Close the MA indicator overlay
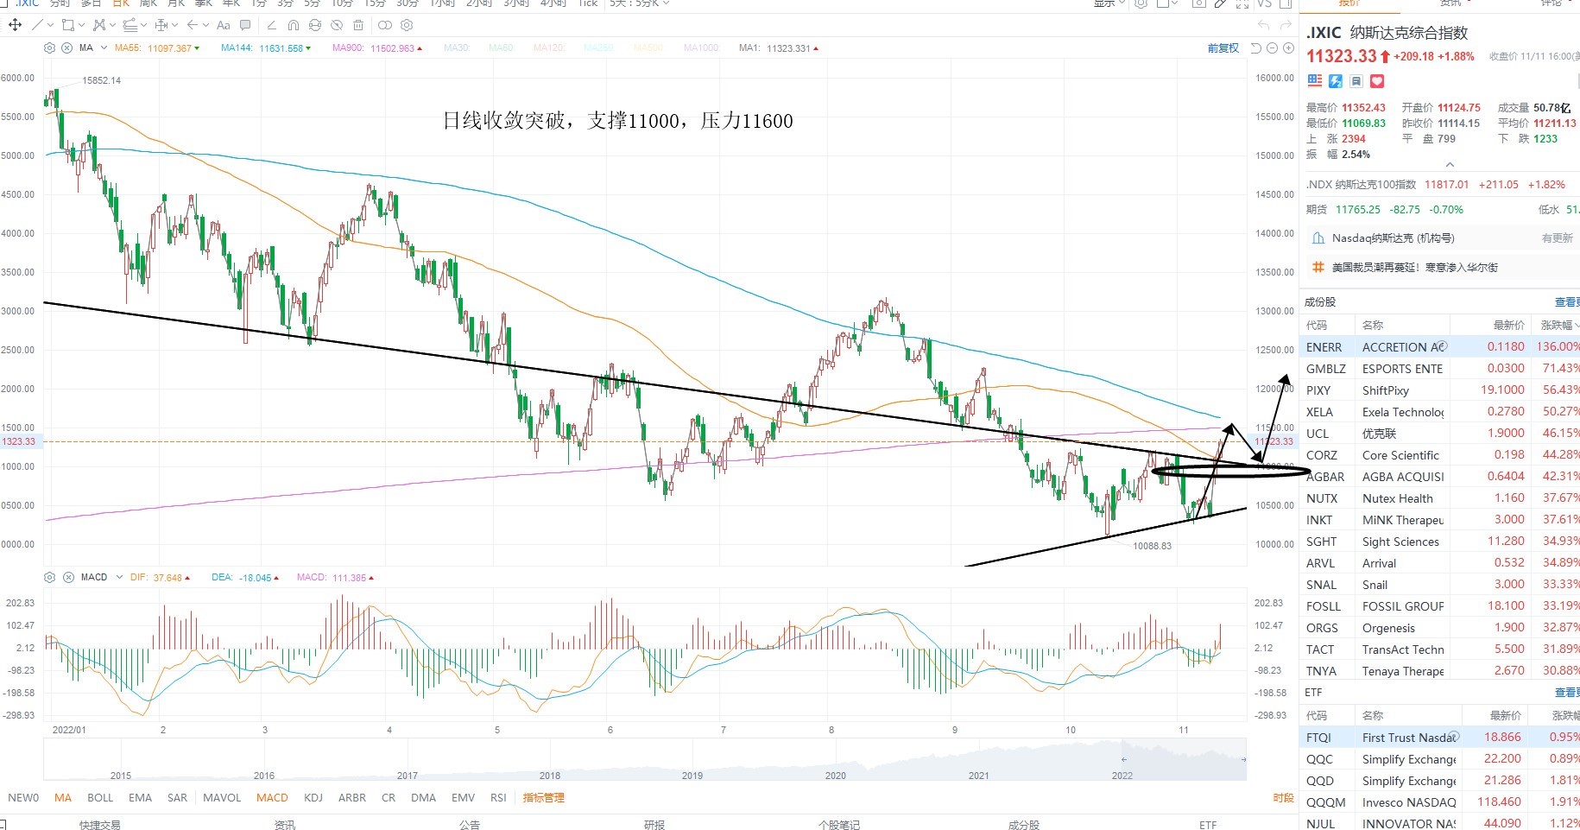This screenshot has width=1580, height=830. click(66, 48)
